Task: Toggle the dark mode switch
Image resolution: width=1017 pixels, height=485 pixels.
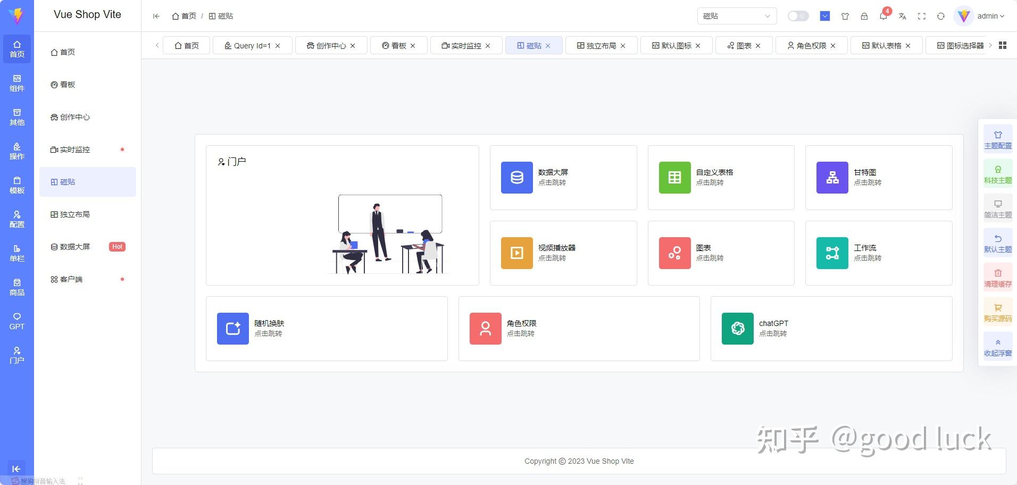Action: tap(798, 16)
